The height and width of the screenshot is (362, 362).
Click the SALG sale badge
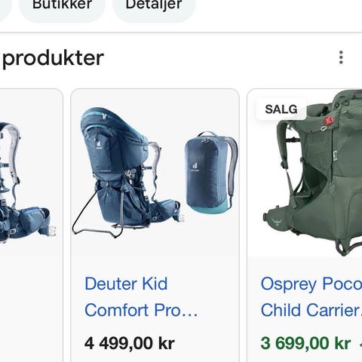click(x=281, y=109)
